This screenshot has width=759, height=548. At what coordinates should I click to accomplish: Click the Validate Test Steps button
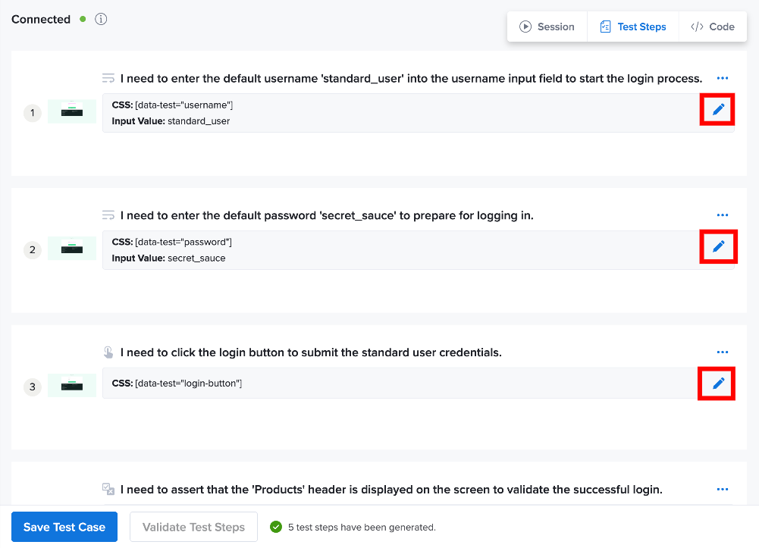pyautogui.click(x=193, y=527)
